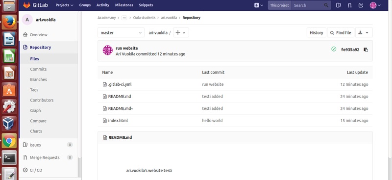Open the new item plus dropdown
The image size is (392, 180).
259,5
